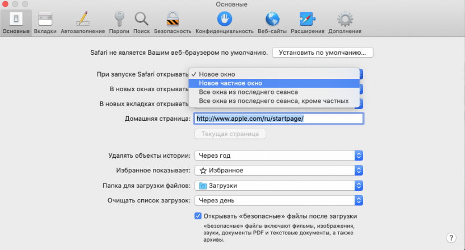Click Установить по умолчанию button
The image size is (465, 250).
point(323,53)
